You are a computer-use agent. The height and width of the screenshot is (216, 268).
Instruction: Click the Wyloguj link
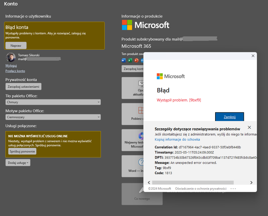[x=11, y=65]
